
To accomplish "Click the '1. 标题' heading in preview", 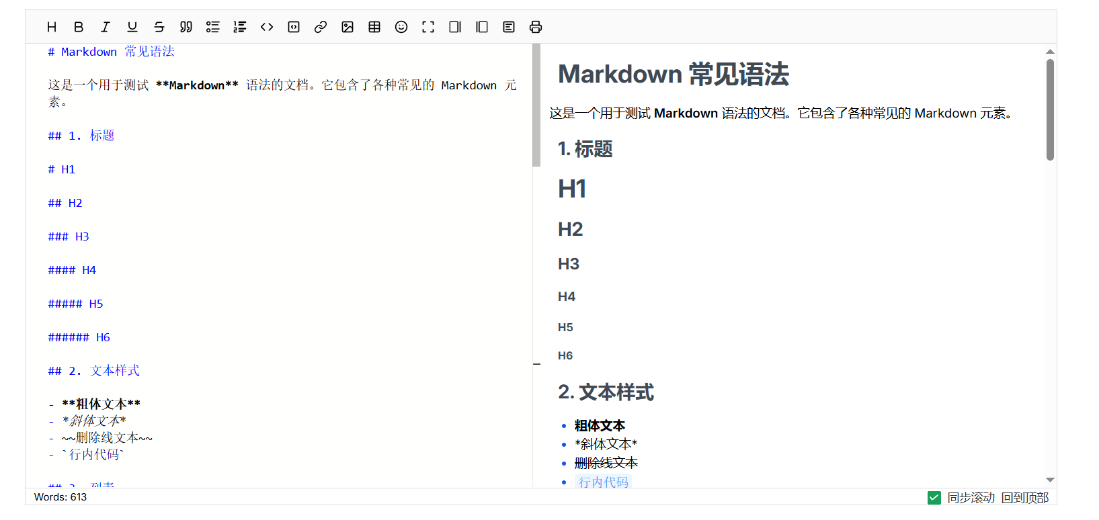I will pos(585,149).
